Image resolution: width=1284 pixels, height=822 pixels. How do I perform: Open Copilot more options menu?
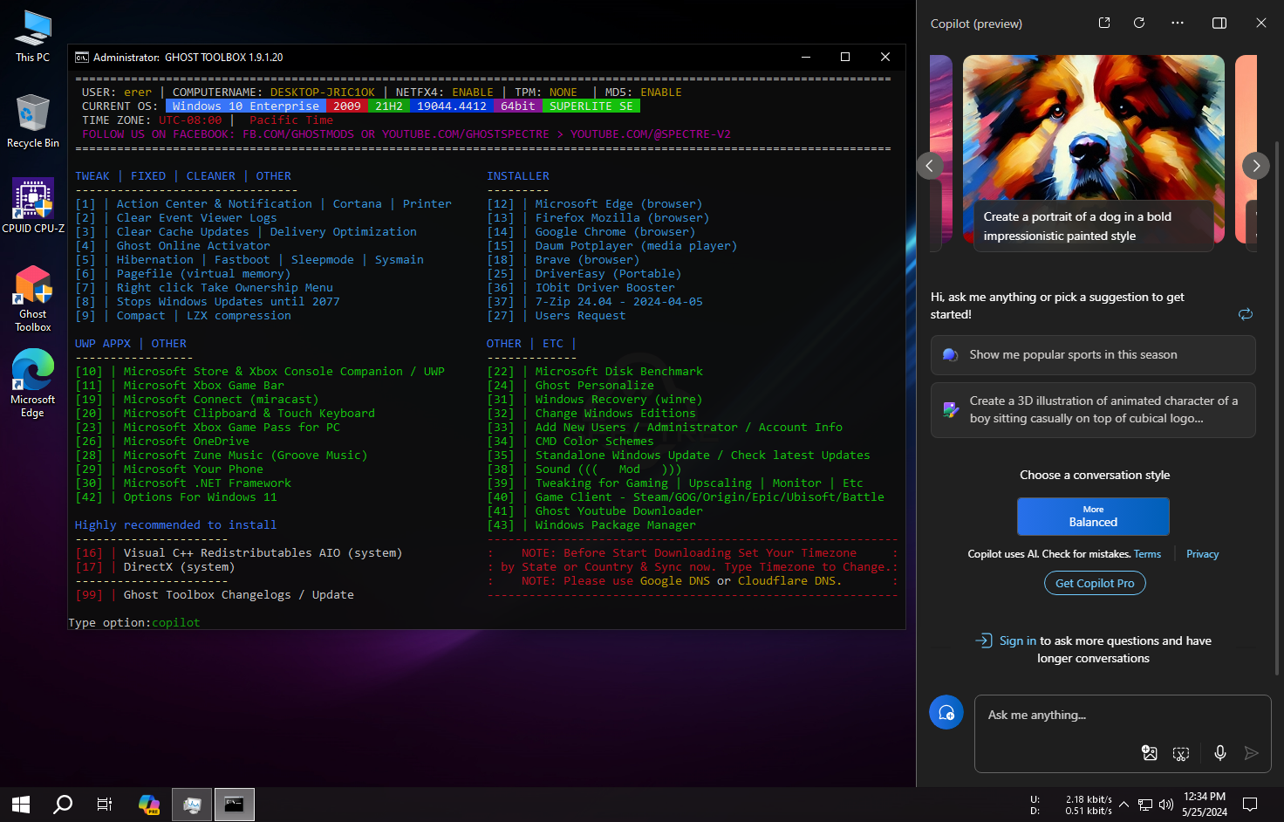pos(1178,23)
